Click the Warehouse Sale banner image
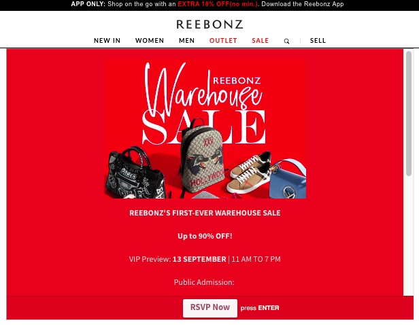 click(x=205, y=129)
